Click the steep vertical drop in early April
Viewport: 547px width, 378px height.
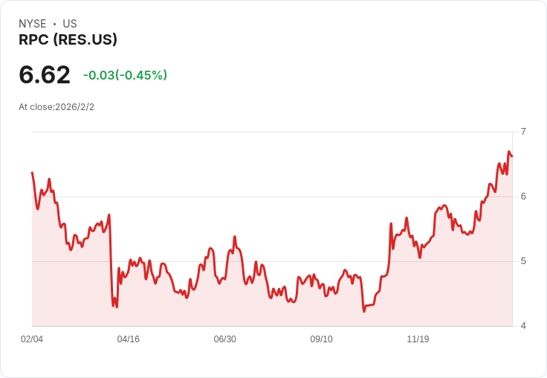111,260
